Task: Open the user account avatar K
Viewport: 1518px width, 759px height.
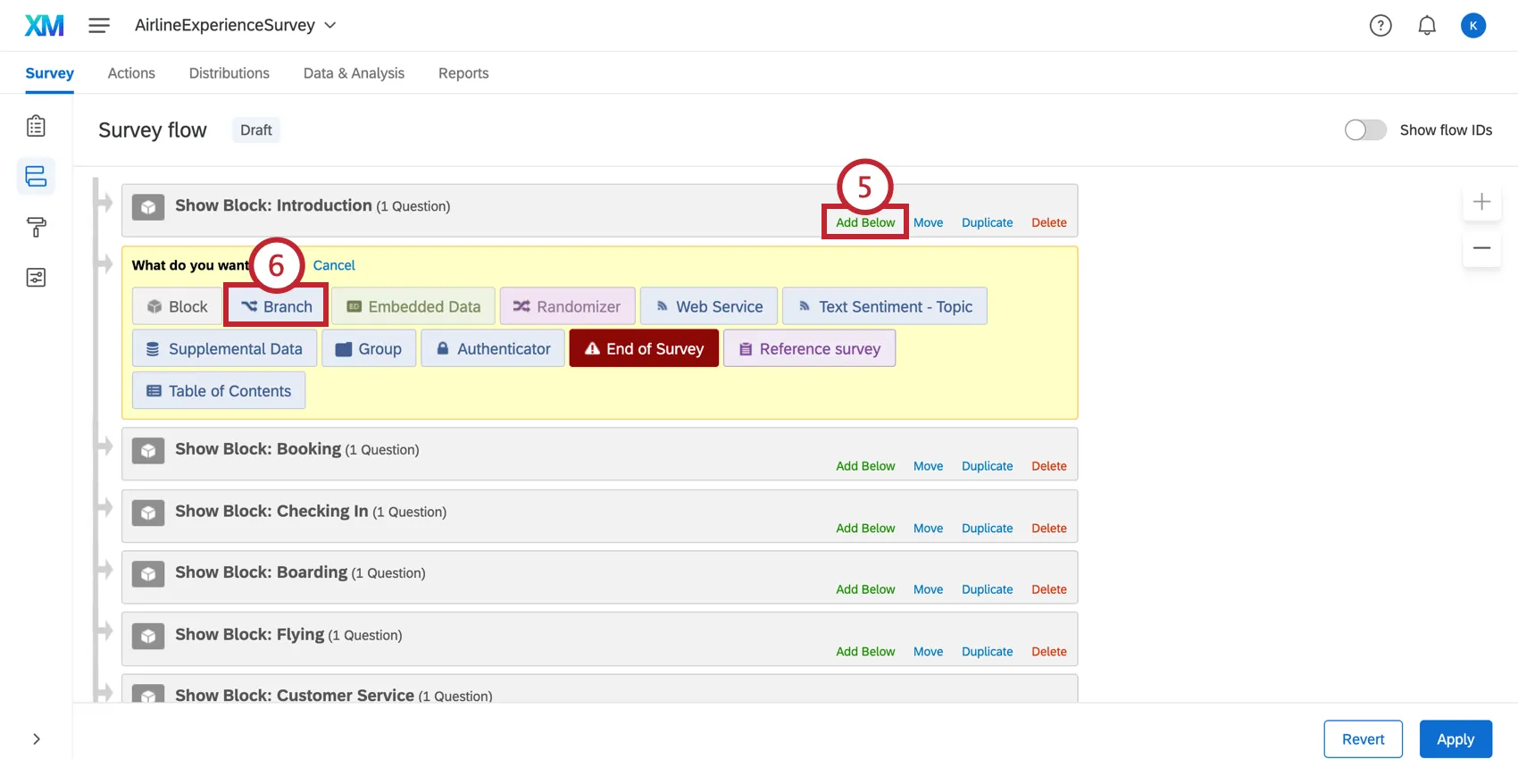Action: point(1472,26)
